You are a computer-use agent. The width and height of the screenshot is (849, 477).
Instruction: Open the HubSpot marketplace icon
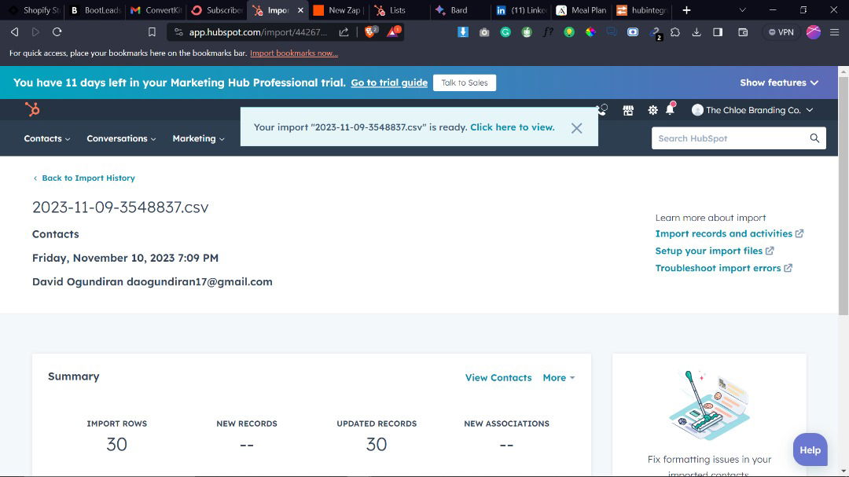(x=628, y=110)
